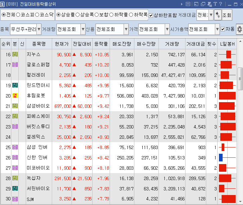Click the vertical scrollbar thumb
Screen dimensions: 243x205
pos(240,79)
